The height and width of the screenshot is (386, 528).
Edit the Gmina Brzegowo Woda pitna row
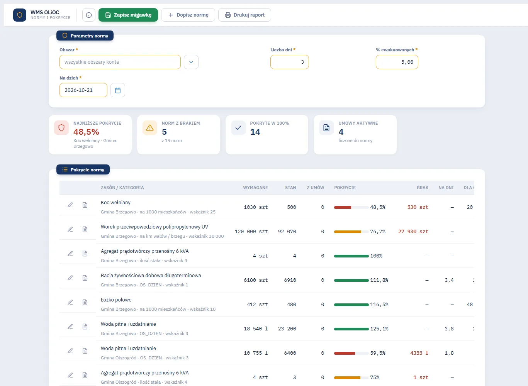70,327
